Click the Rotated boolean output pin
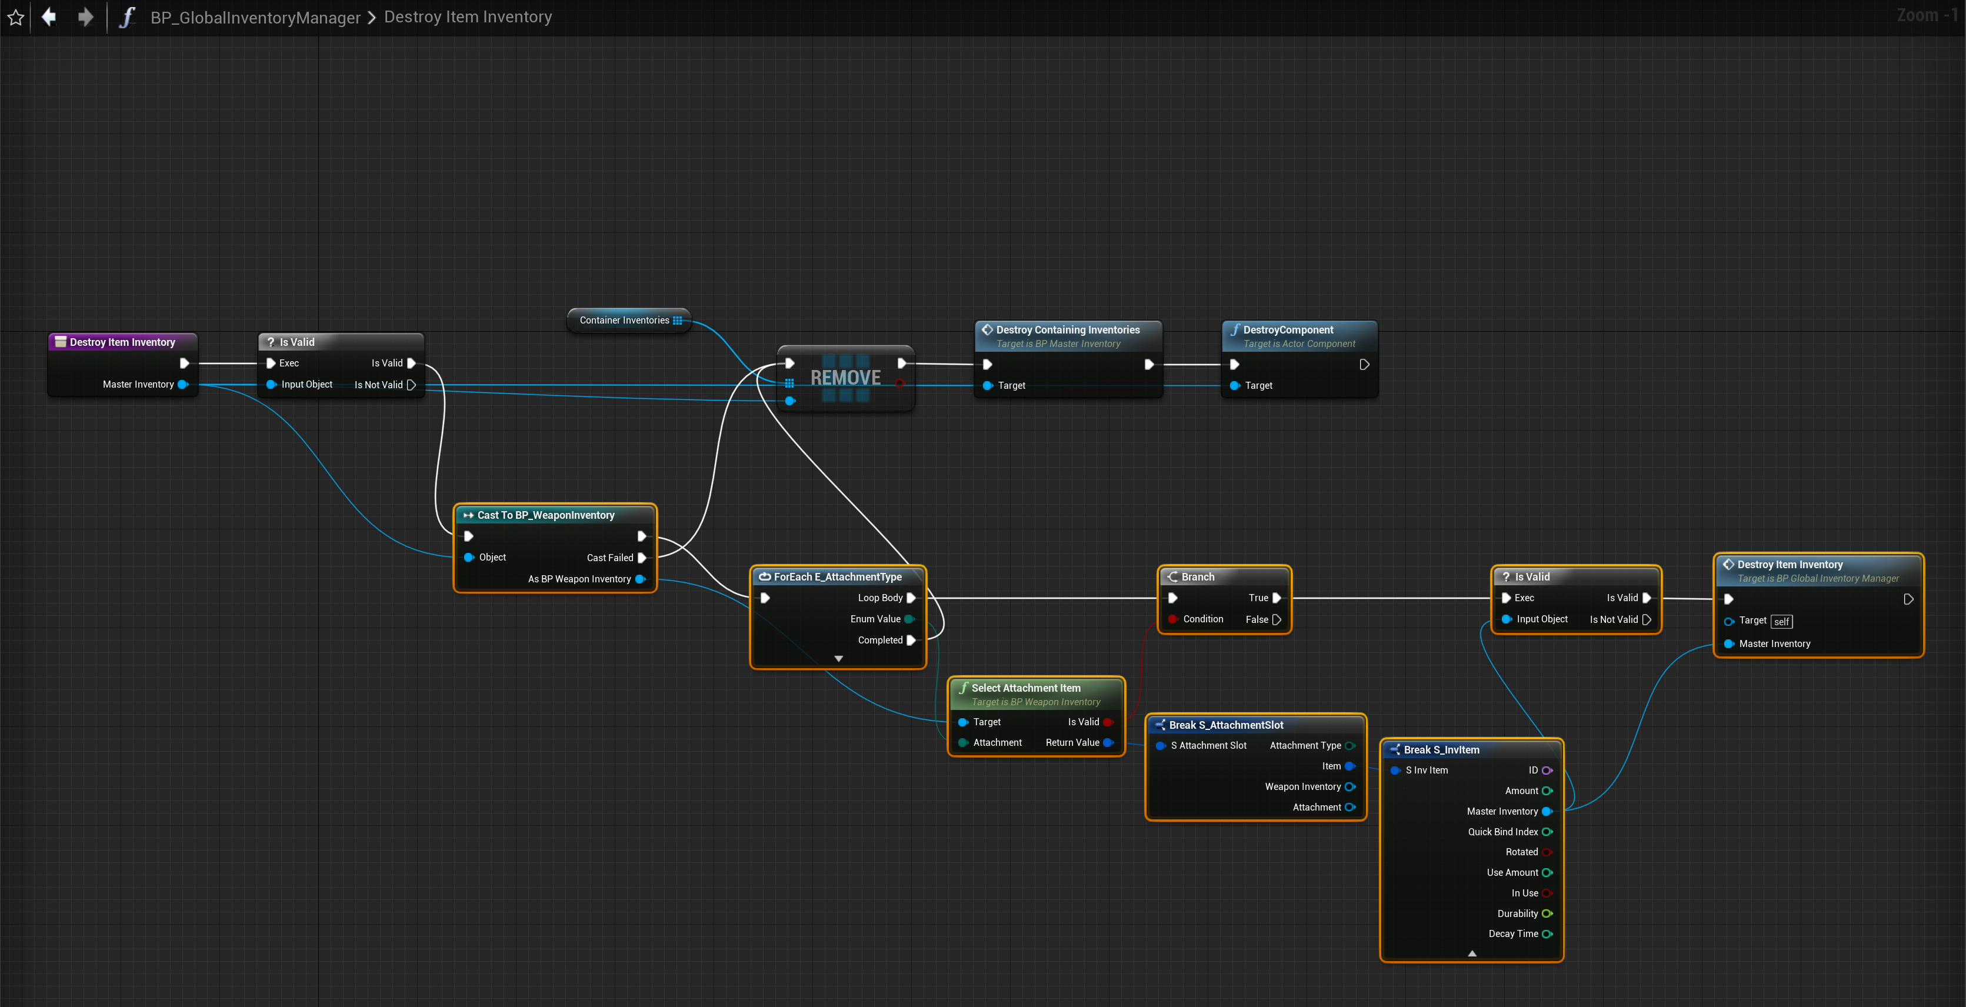This screenshot has width=1966, height=1007. coord(1547,852)
